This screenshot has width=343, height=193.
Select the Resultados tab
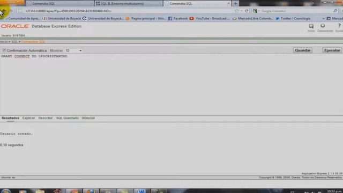coord(10,118)
